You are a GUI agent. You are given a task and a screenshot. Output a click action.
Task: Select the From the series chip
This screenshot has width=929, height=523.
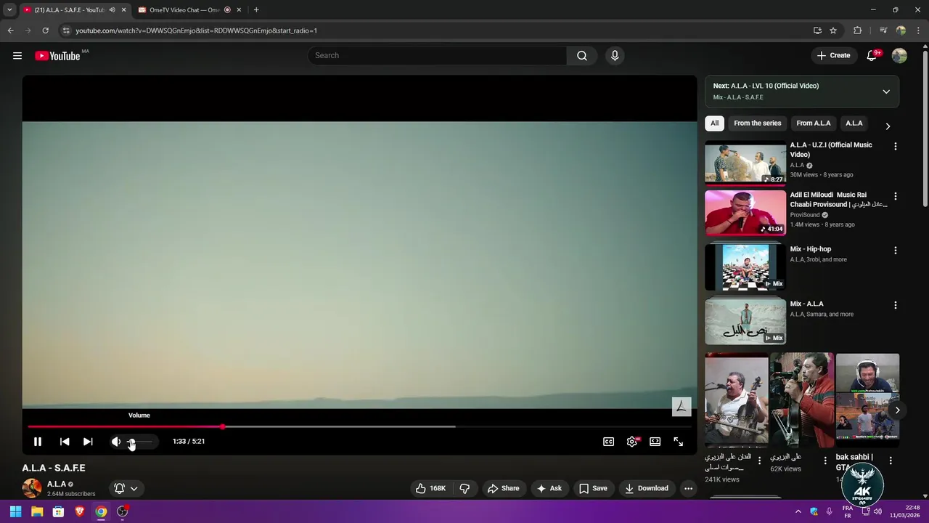point(757,123)
